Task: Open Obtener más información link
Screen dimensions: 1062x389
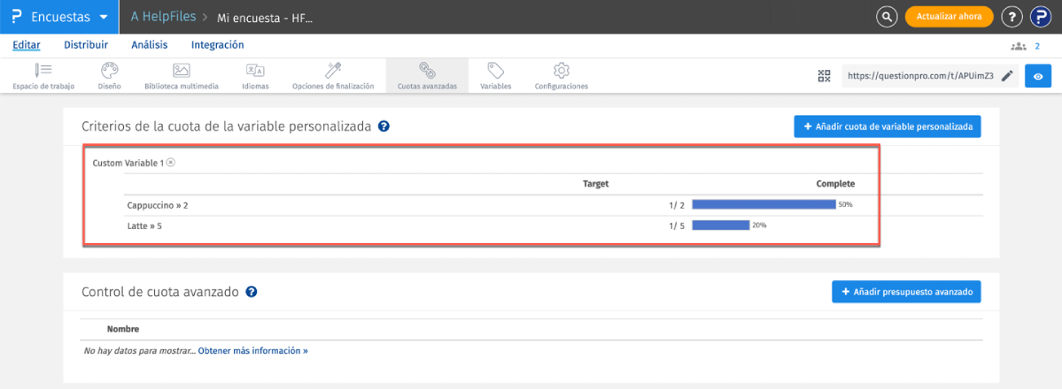Action: [253, 351]
